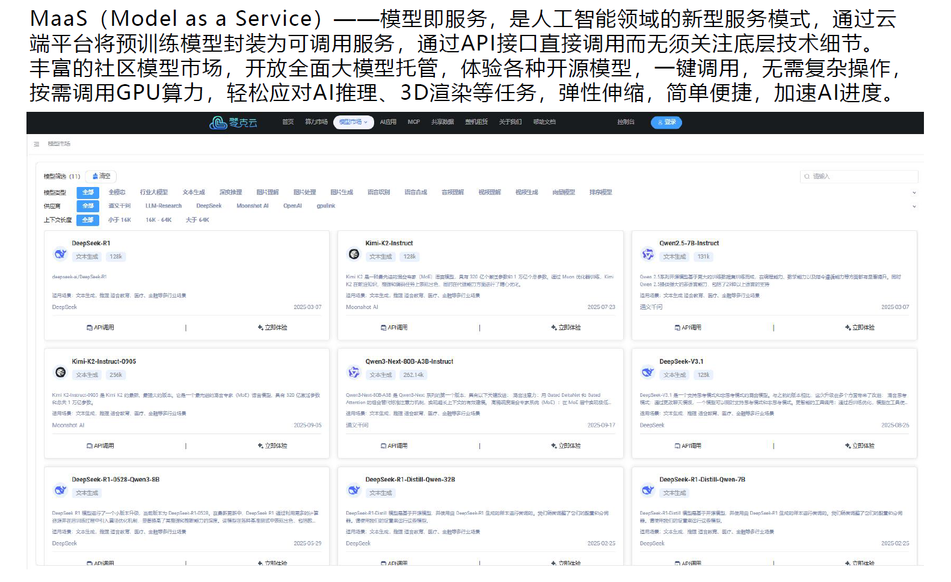Click 立即体验 on the DeepSeek-R1 card

point(272,328)
